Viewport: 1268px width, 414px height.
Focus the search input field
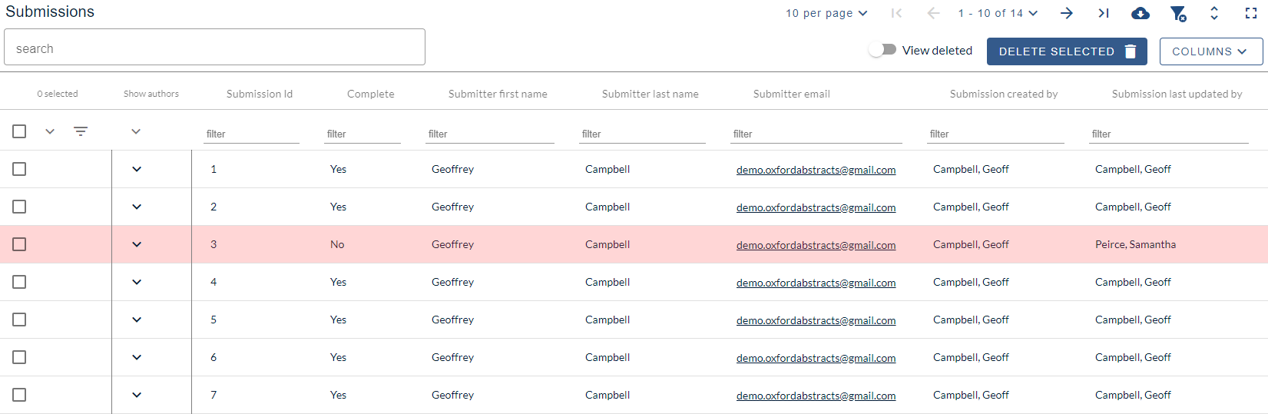214,47
